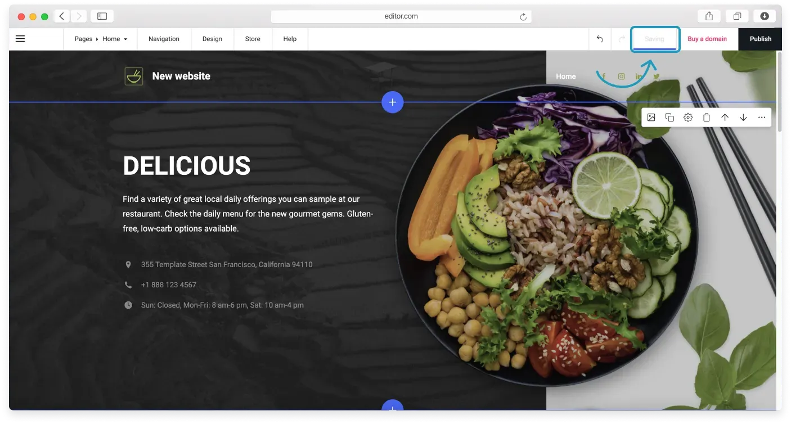Select the DELICIOUS heading
The height and width of the screenshot is (424, 791).
click(x=187, y=166)
